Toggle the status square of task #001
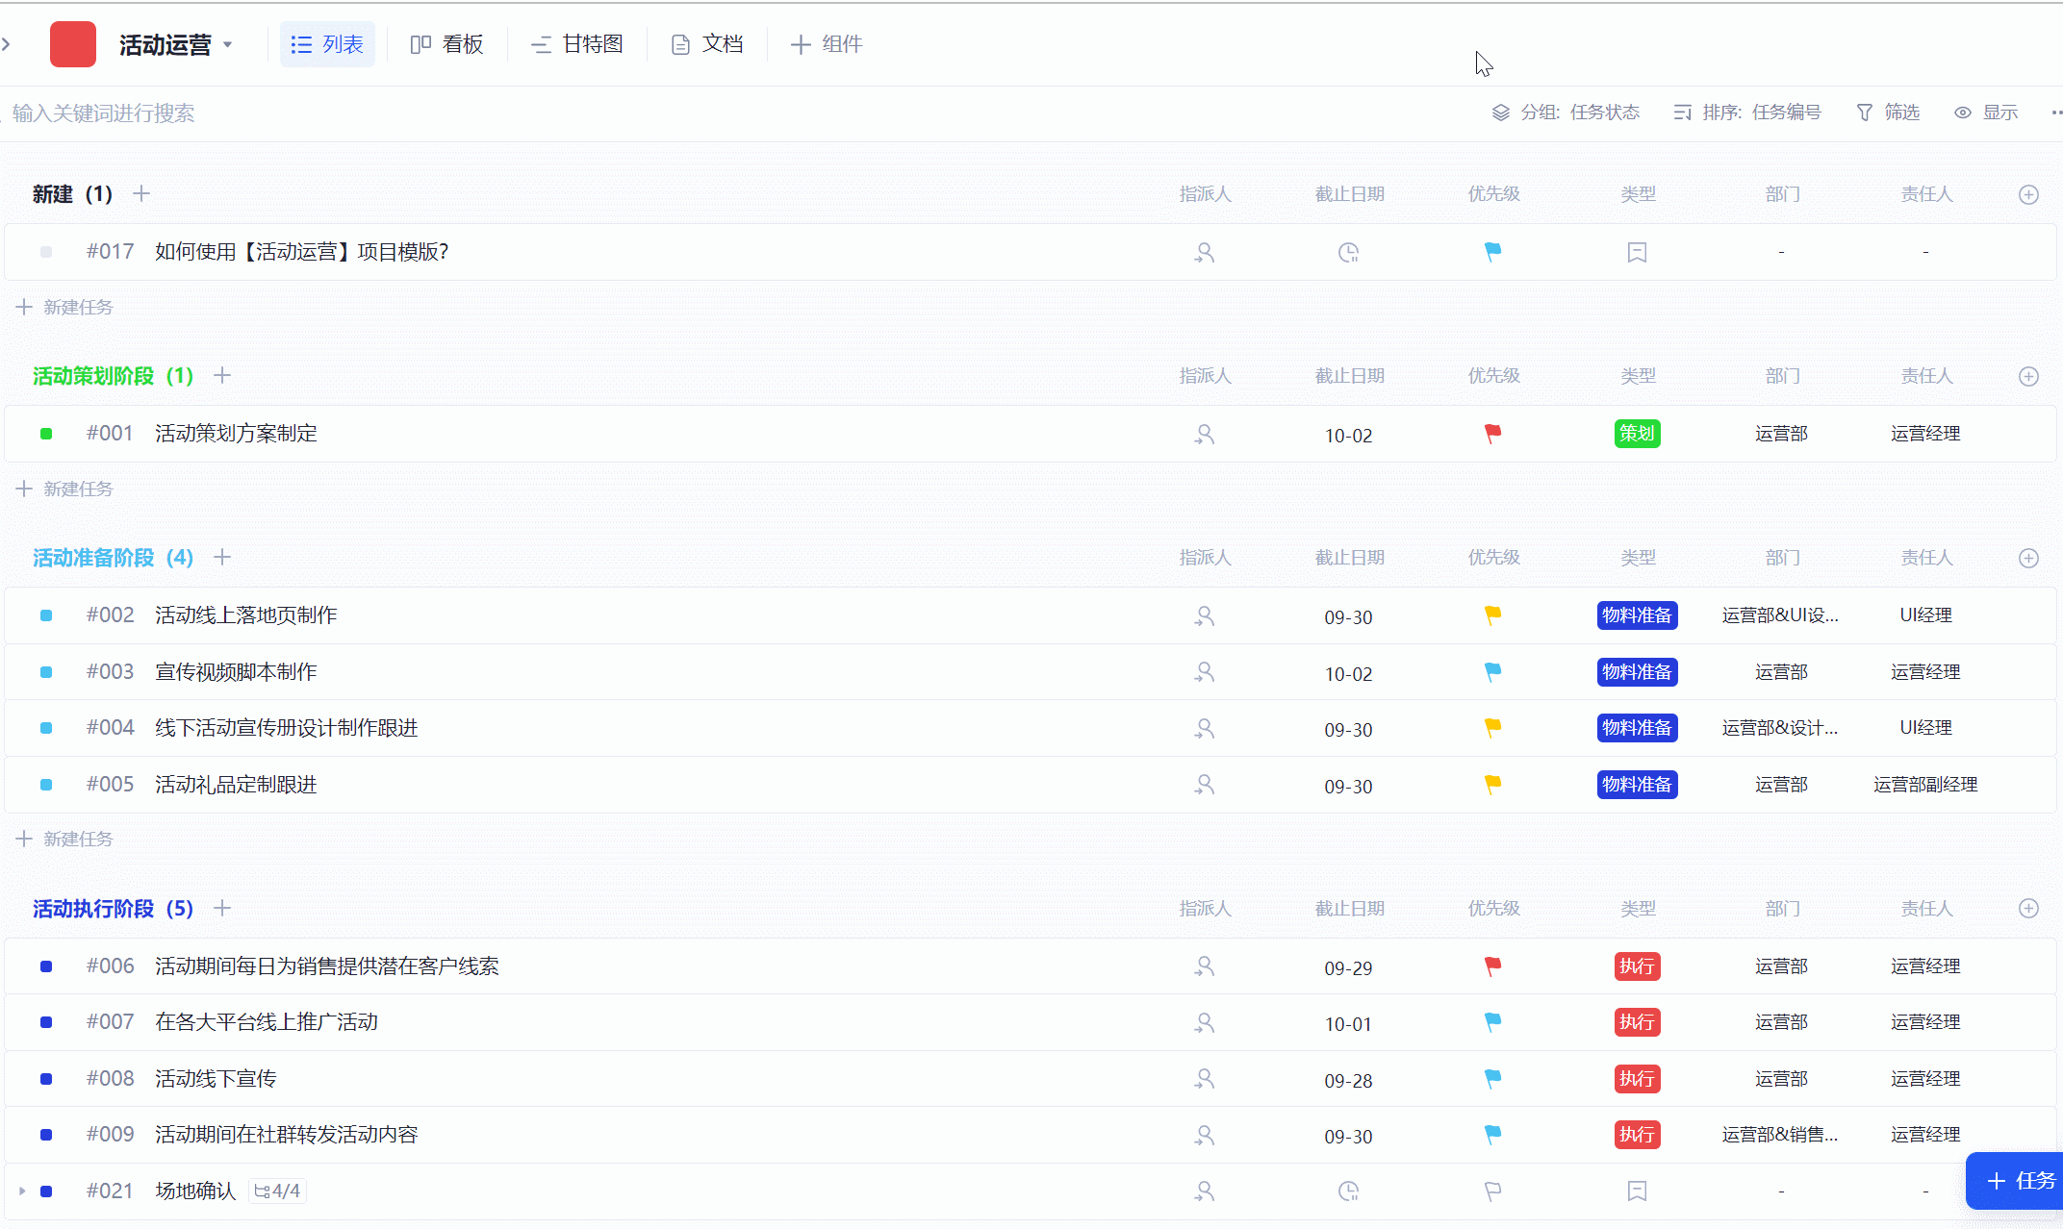The width and height of the screenshot is (2063, 1229). tap(46, 434)
